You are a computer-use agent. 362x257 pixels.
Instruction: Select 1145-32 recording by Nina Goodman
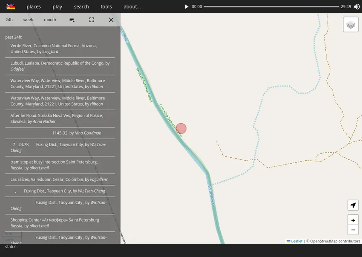[60, 133]
